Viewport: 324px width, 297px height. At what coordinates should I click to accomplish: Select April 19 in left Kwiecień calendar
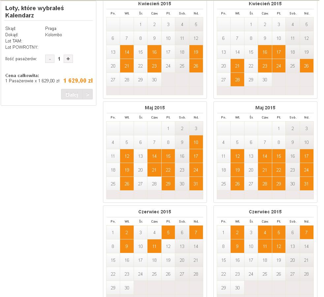tap(196, 52)
